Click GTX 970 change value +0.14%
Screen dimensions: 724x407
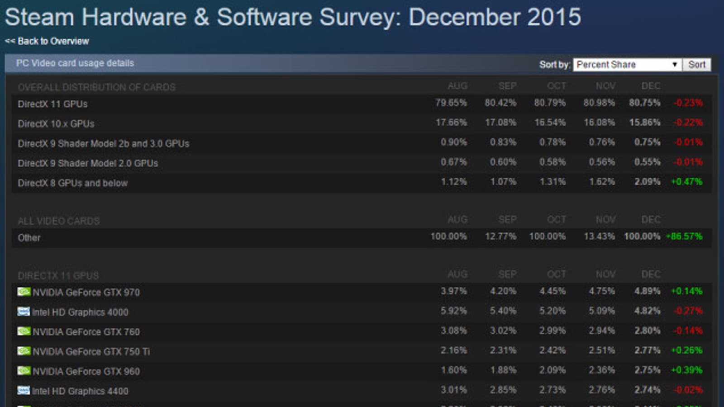tap(686, 291)
